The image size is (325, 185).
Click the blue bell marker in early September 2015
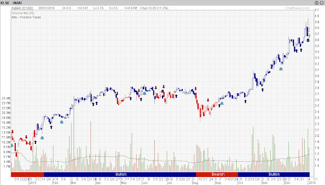pyautogui.click(x=222, y=103)
